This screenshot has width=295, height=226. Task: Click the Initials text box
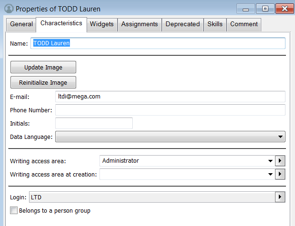point(94,123)
